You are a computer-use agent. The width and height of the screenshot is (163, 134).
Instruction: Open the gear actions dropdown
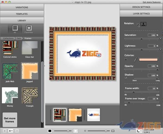click(11, 131)
